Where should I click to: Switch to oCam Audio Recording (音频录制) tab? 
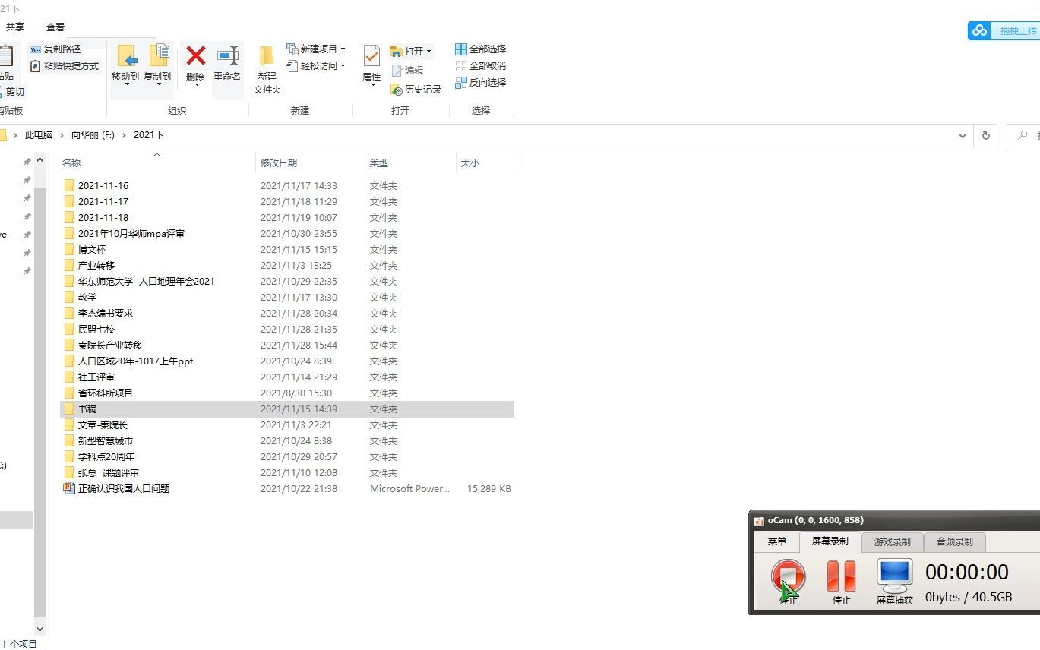(954, 541)
